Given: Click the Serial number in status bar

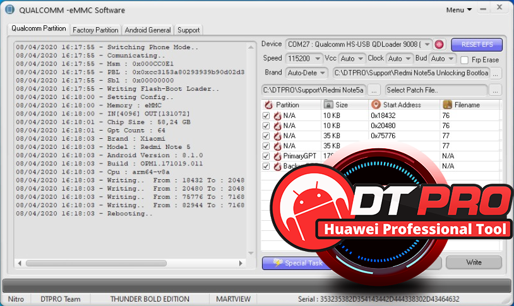Looking at the screenshot, I should [379, 299].
